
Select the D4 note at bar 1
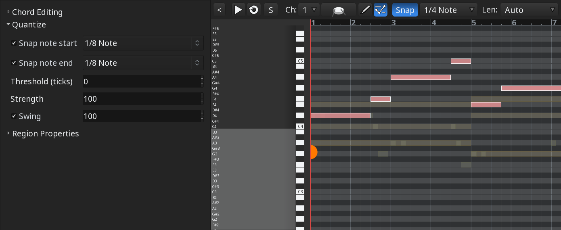coord(340,116)
